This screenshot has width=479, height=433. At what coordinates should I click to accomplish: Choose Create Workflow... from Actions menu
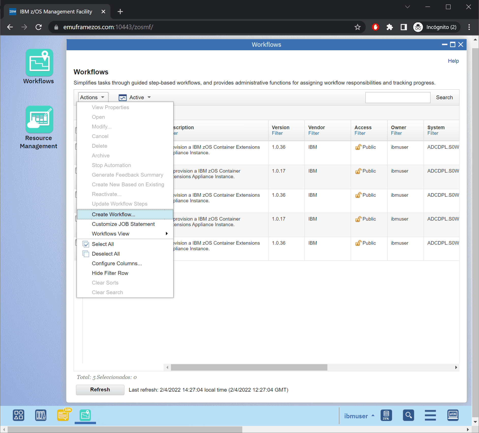pyautogui.click(x=114, y=214)
